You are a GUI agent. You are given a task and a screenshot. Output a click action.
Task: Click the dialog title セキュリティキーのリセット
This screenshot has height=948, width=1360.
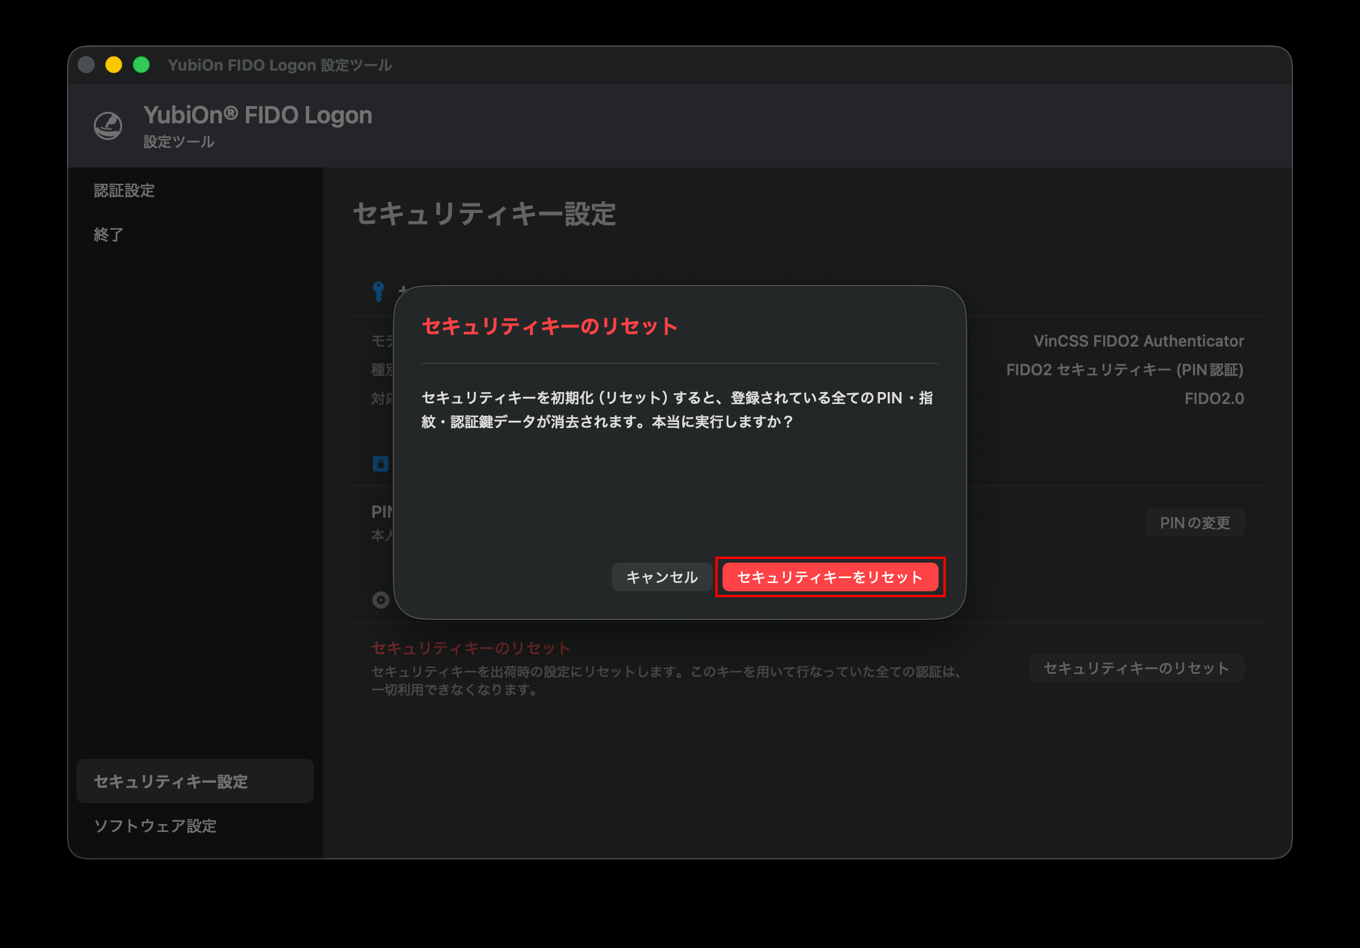click(550, 326)
